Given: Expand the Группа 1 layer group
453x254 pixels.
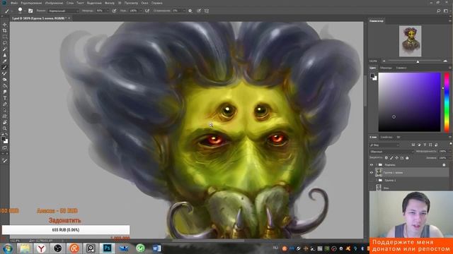Looking at the screenshot, I should pos(377,180).
